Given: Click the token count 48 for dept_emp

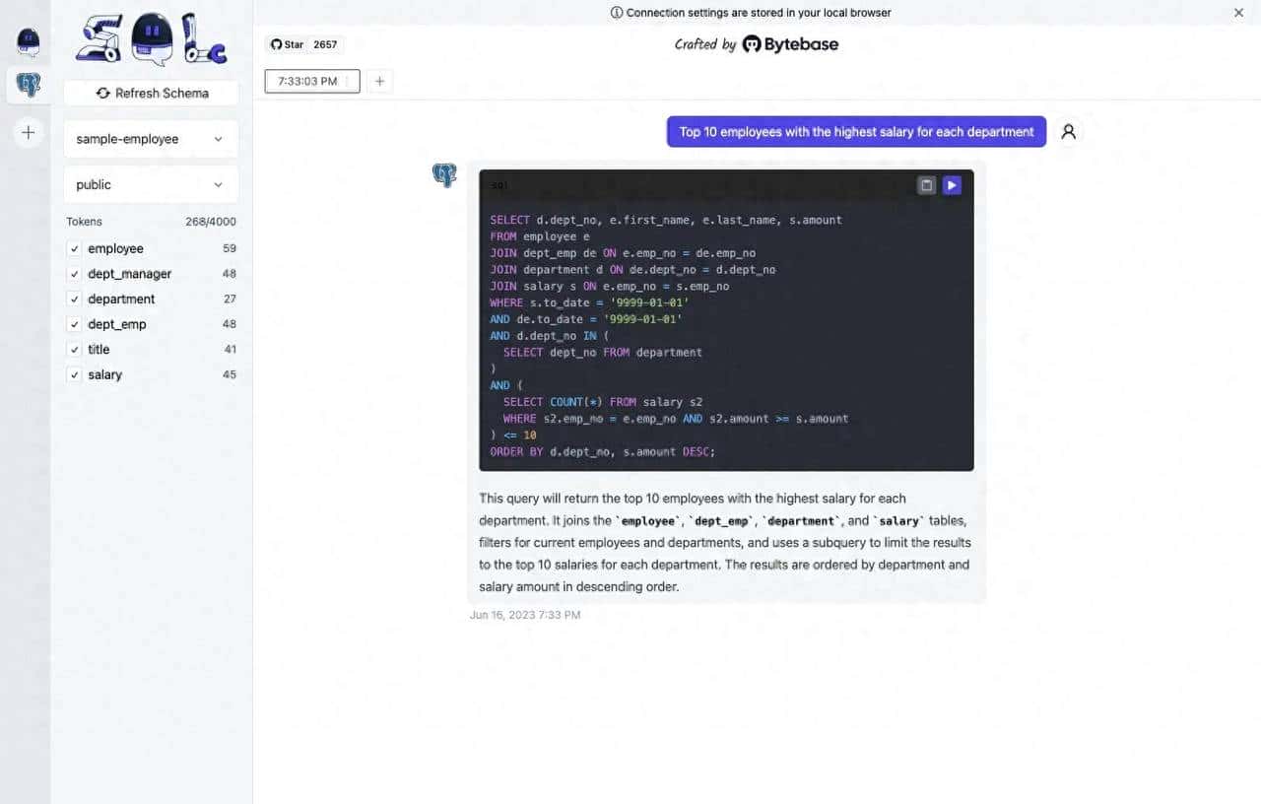Looking at the screenshot, I should click(x=230, y=324).
